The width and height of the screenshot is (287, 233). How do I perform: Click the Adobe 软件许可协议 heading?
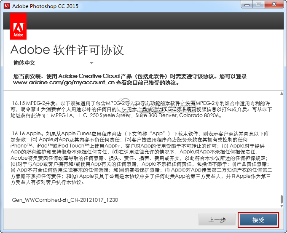click(67, 50)
